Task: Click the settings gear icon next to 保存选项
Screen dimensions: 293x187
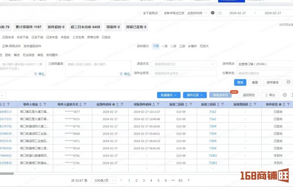Action: tap(288, 82)
